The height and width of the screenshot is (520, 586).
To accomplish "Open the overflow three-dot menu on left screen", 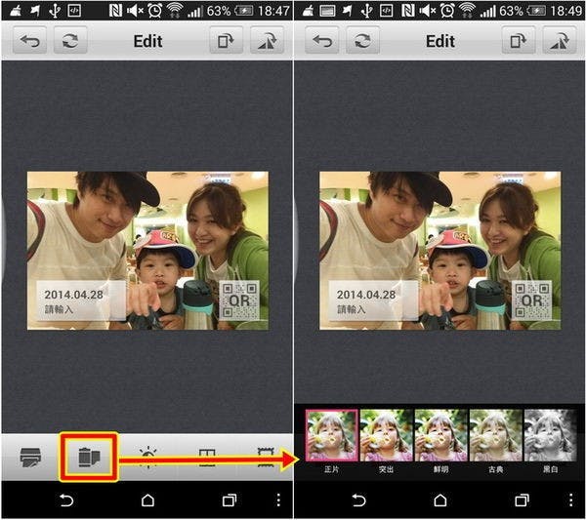I will [x=278, y=500].
